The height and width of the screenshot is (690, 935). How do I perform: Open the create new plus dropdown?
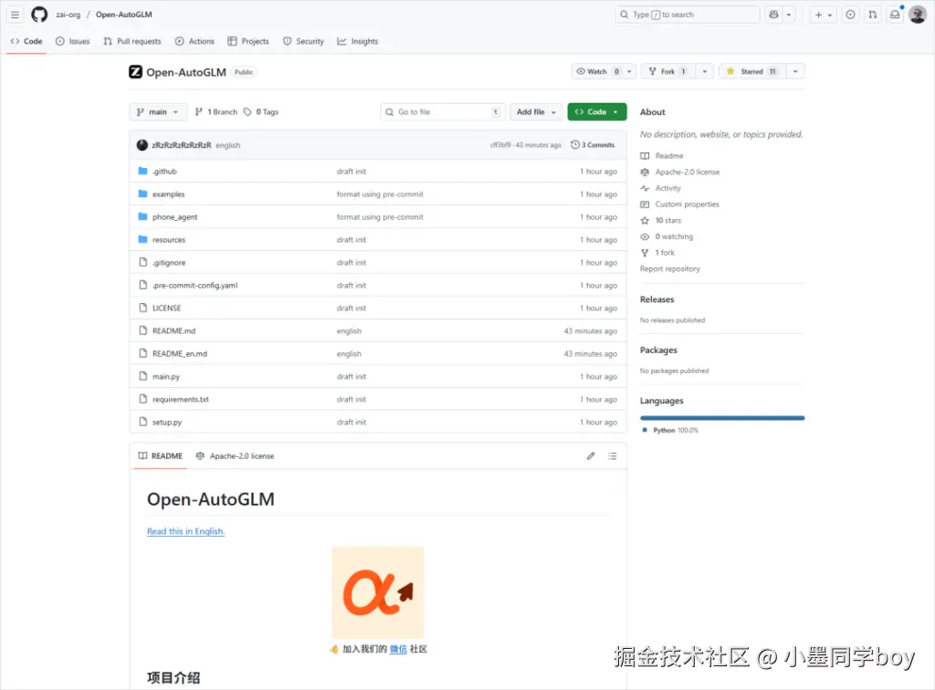[824, 15]
